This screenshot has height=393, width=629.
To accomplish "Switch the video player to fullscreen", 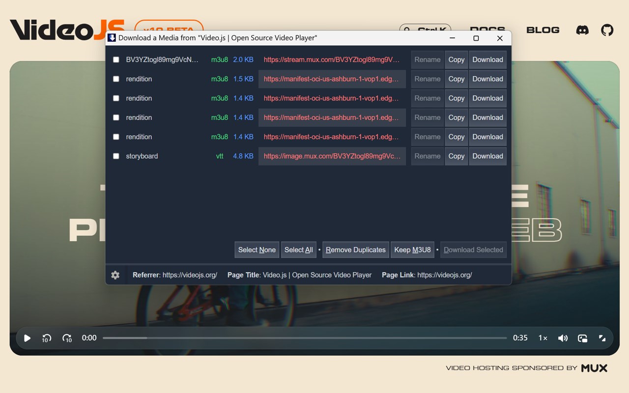I will pos(602,338).
